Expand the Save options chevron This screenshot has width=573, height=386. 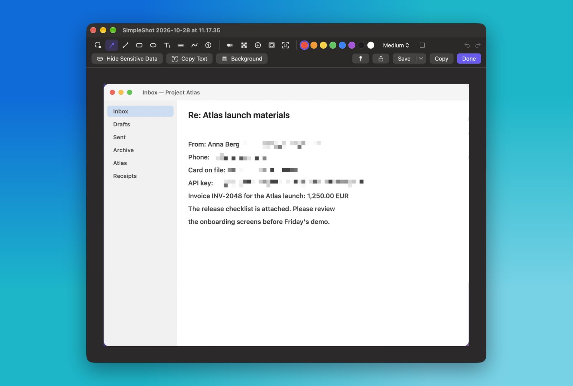(421, 59)
